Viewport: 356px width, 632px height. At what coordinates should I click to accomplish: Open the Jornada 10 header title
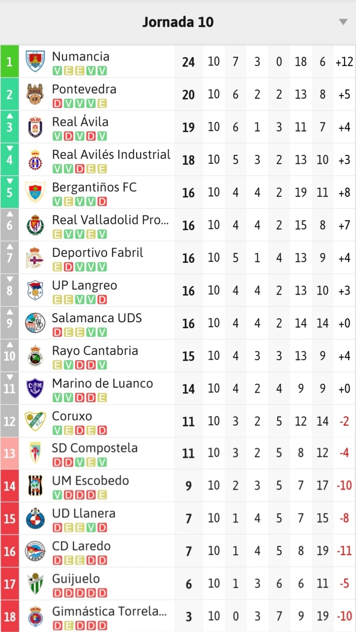(178, 21)
